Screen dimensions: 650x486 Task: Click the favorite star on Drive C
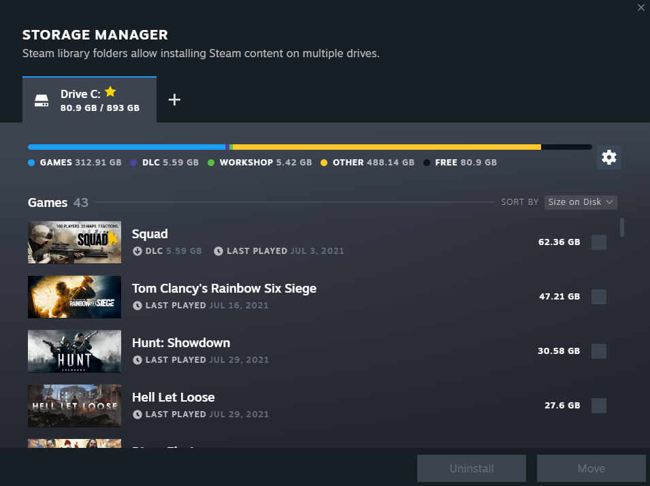110,91
